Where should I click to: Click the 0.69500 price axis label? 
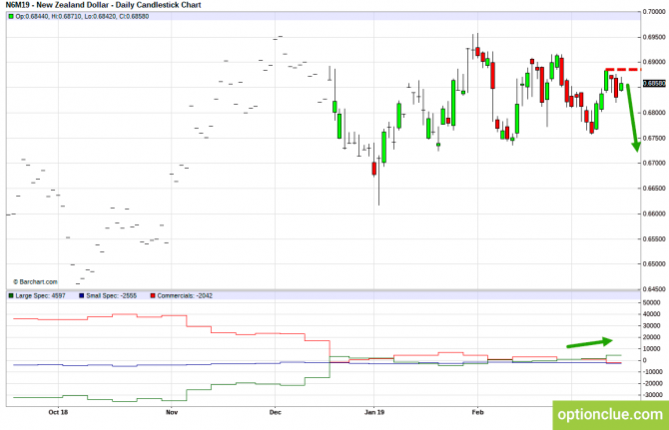[654, 37]
